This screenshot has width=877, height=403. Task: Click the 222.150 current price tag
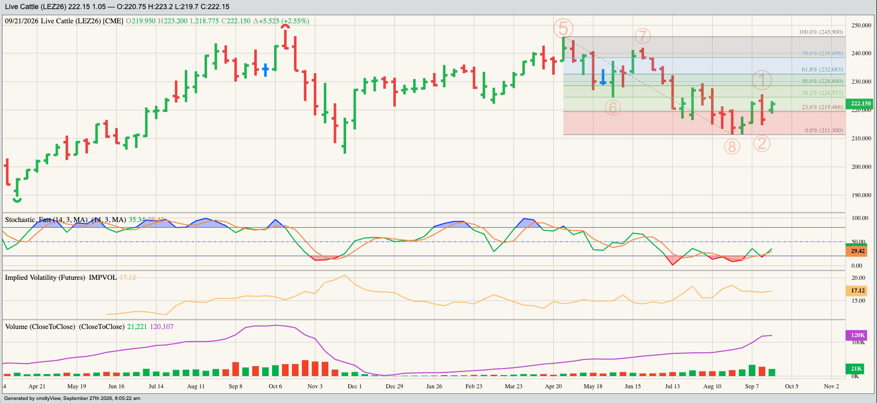[861, 103]
